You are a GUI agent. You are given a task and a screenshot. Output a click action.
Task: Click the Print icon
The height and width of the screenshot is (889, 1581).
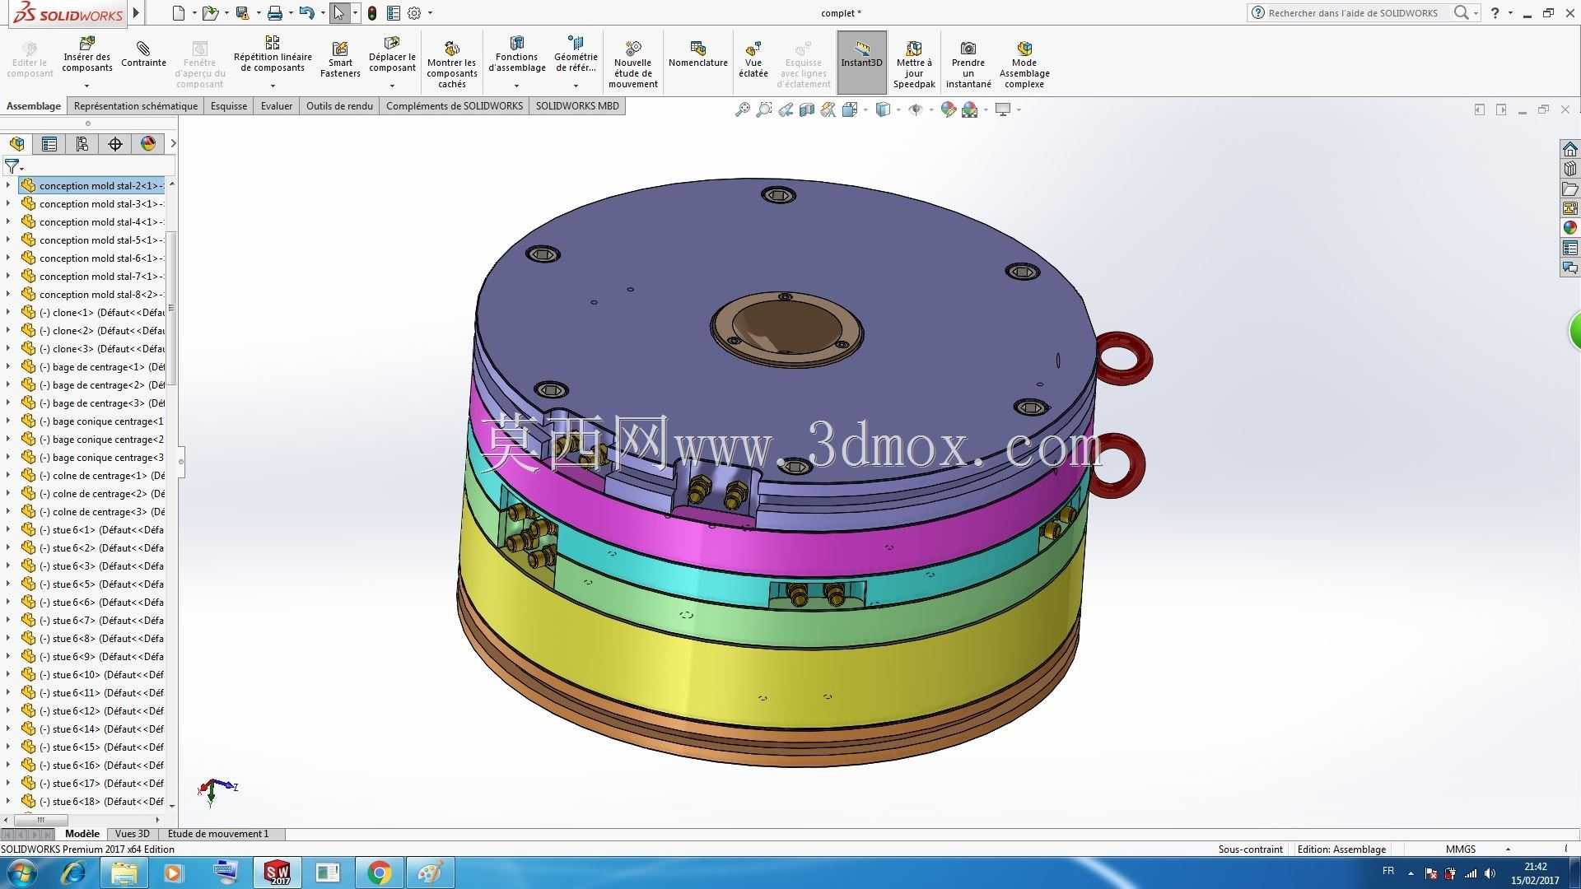[x=275, y=13]
